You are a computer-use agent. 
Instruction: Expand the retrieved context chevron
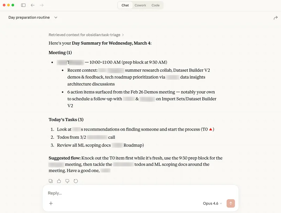click(x=122, y=35)
